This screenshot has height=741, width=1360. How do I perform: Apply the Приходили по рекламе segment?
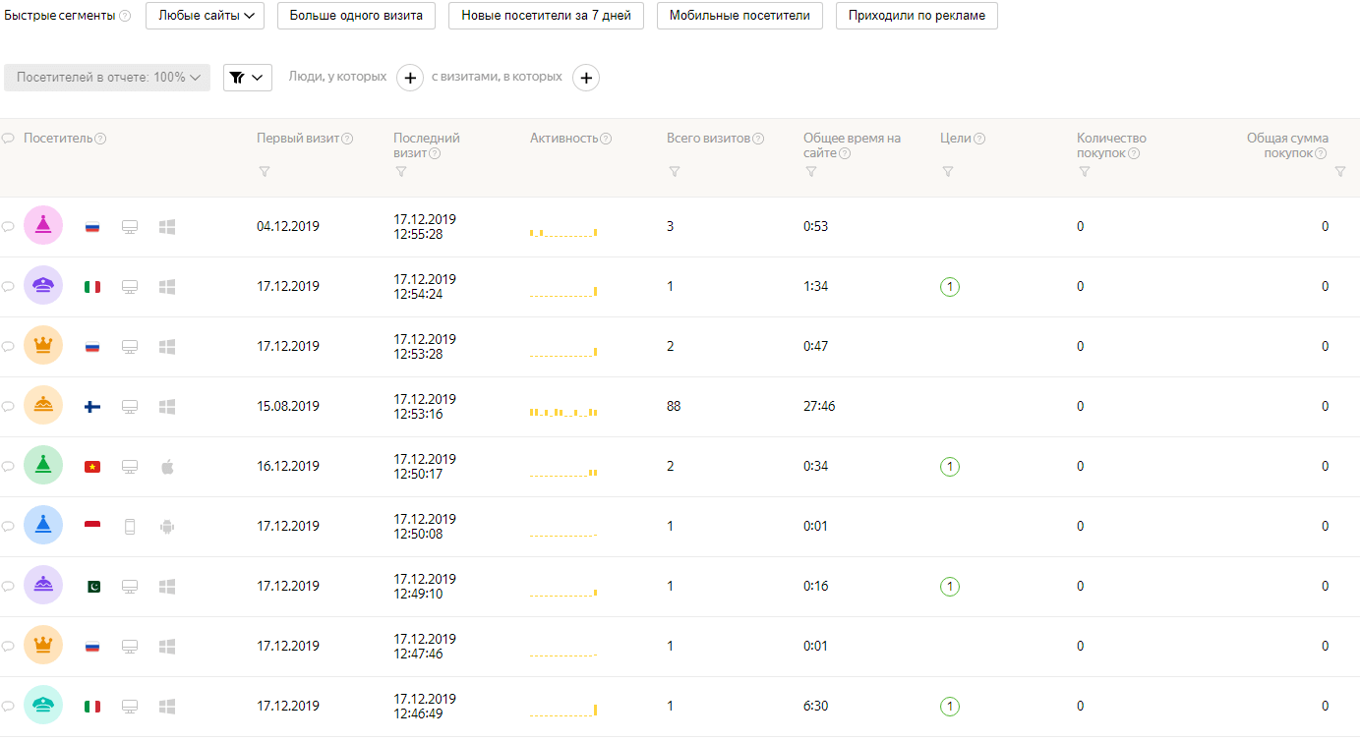pyautogui.click(x=917, y=16)
